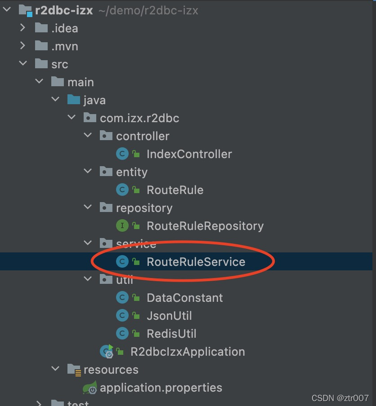Open the RouteRule file
Screen dimensions: 376x406
[x=175, y=190]
